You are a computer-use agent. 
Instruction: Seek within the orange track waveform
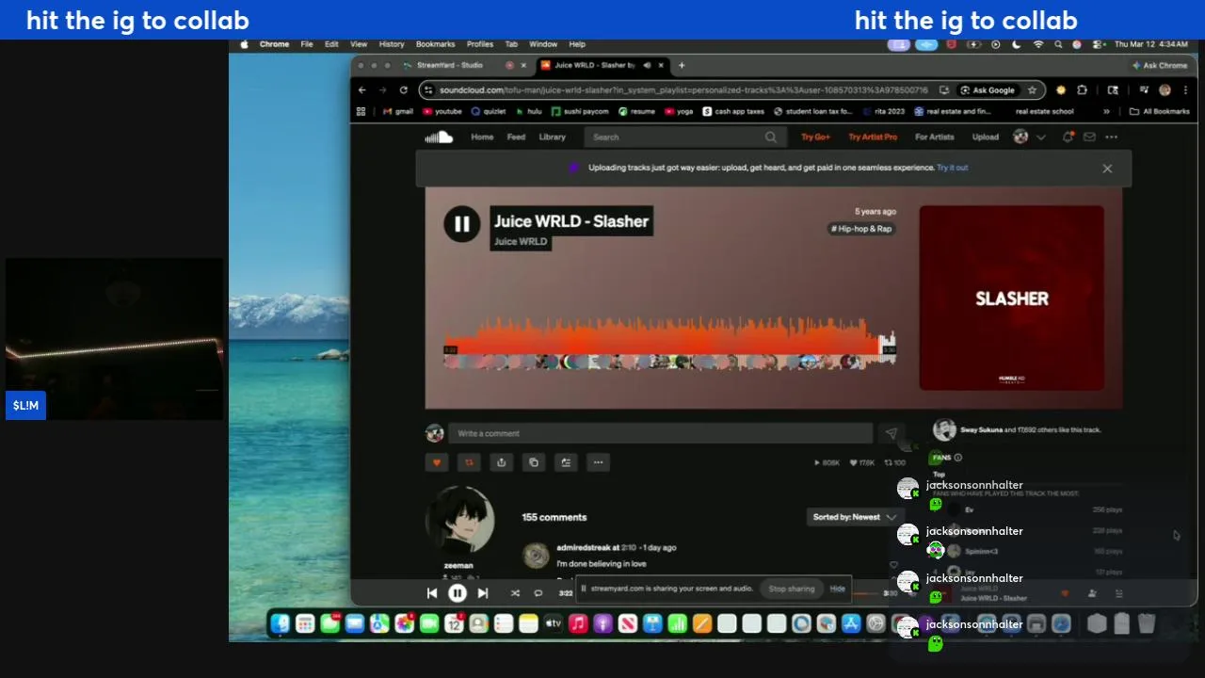(669, 339)
